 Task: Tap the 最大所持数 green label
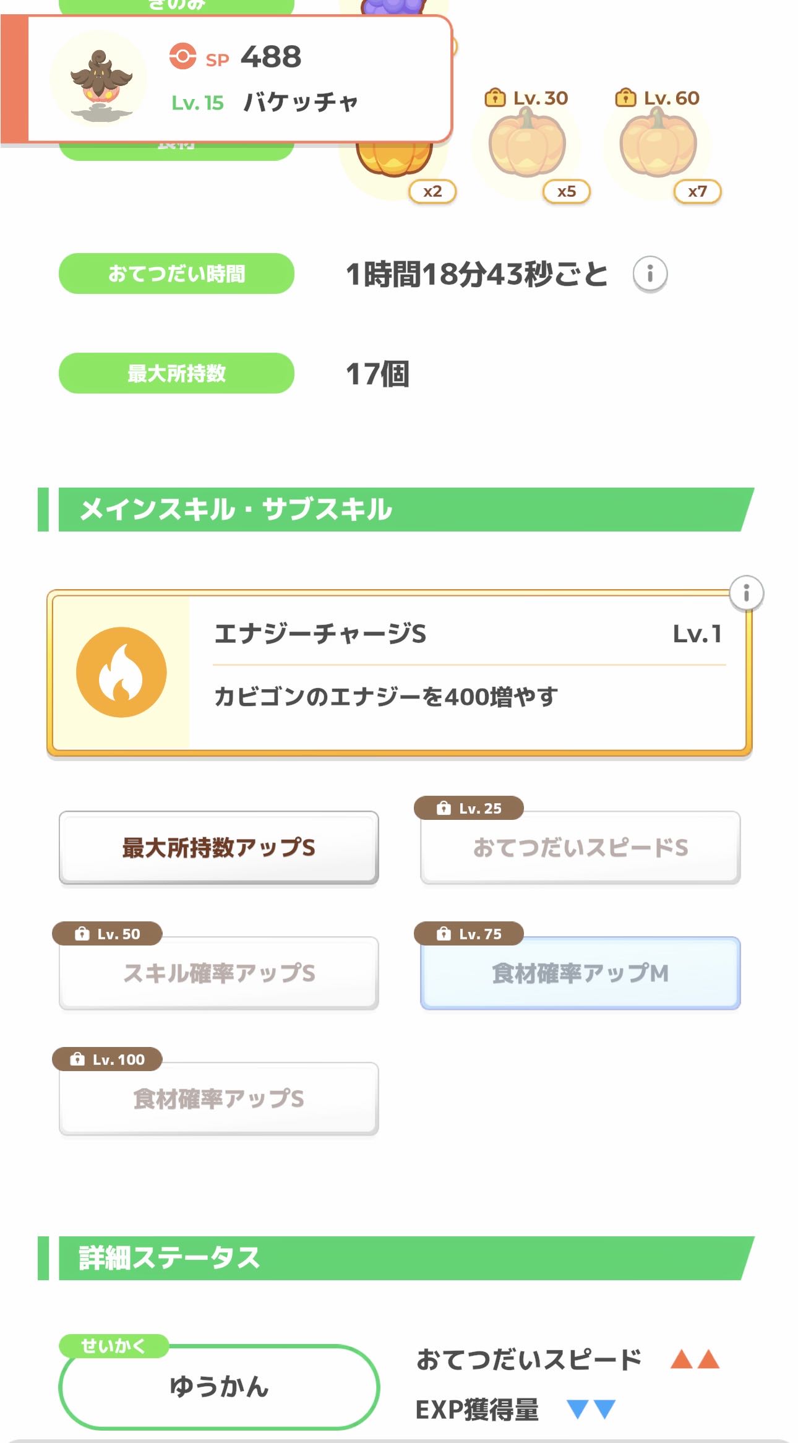coord(176,373)
